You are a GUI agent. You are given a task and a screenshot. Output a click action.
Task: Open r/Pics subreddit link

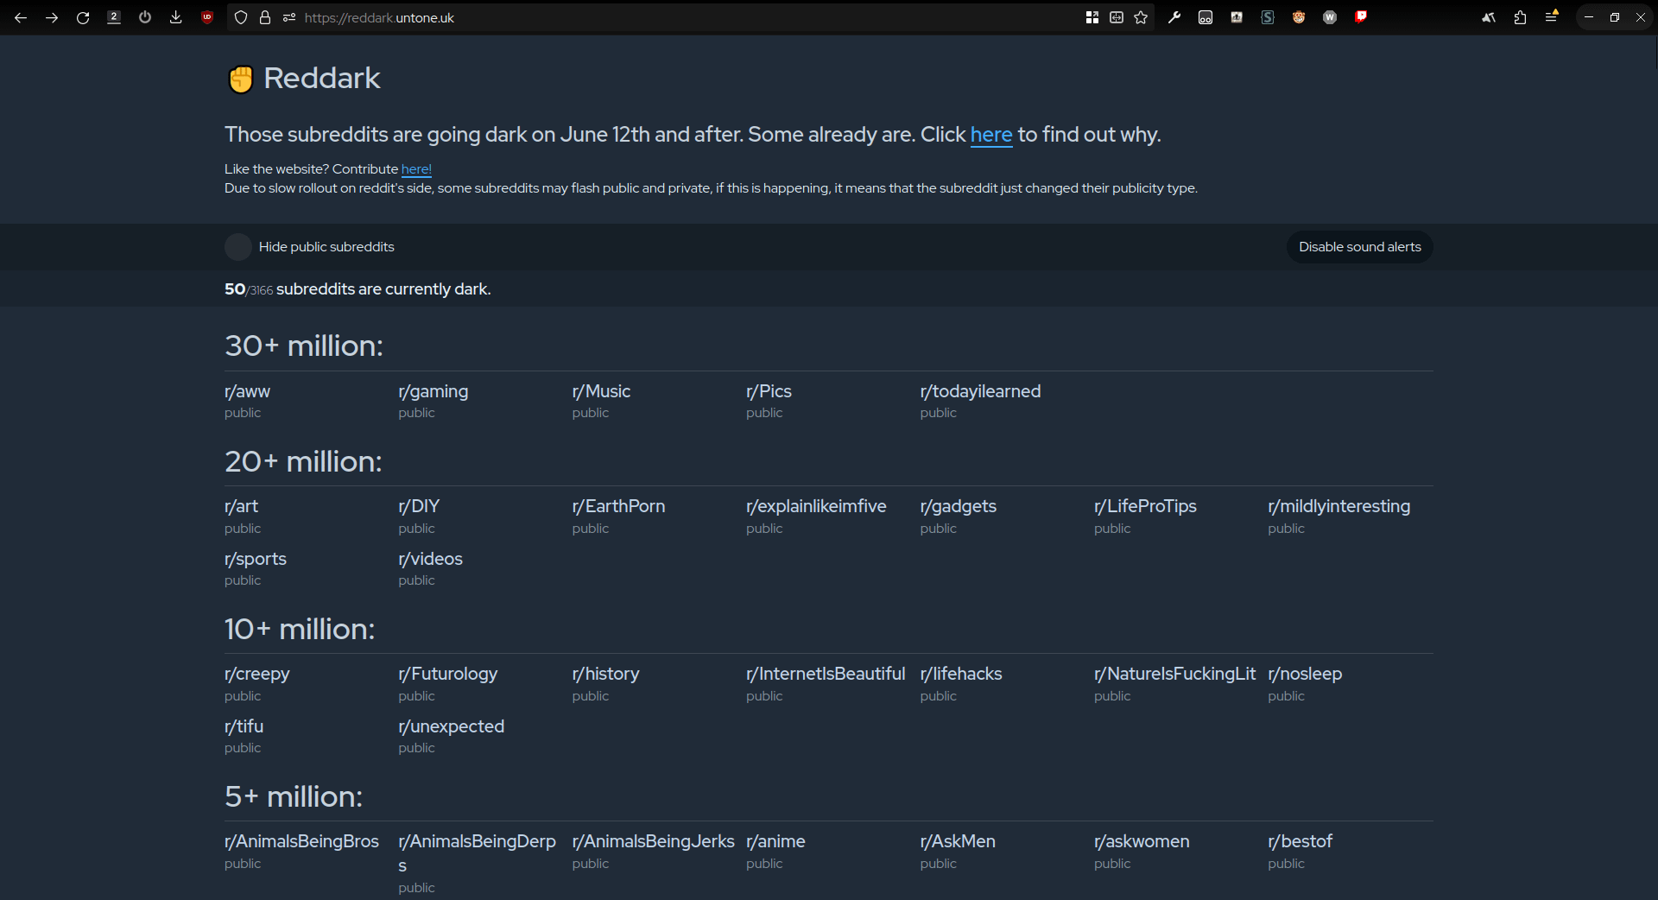(x=769, y=391)
